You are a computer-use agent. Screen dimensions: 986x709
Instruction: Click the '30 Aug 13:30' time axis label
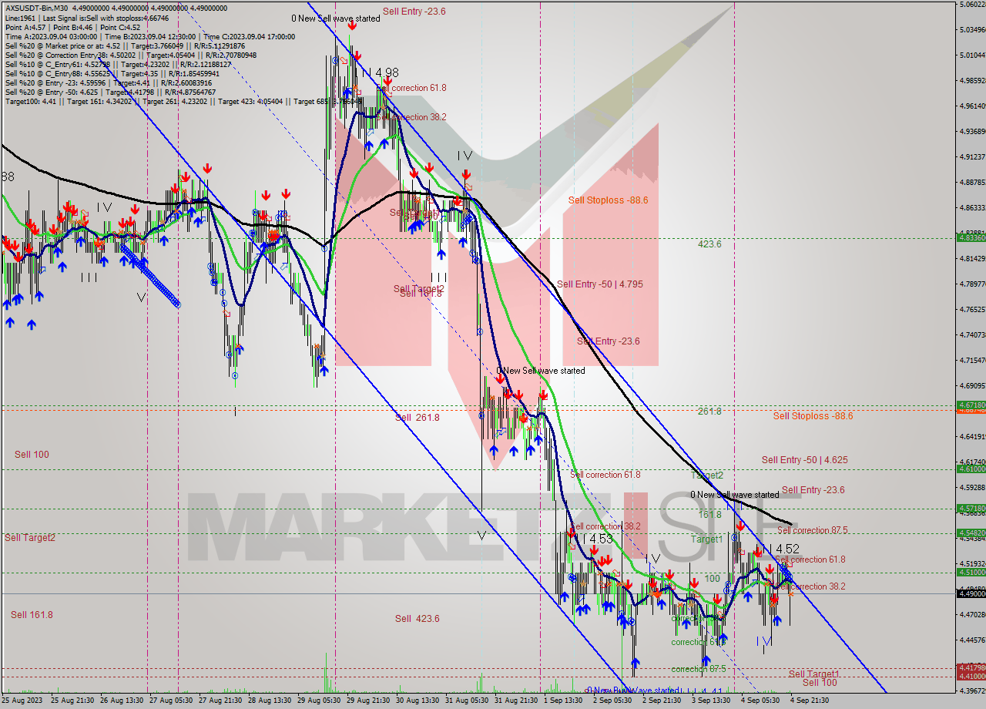click(418, 701)
